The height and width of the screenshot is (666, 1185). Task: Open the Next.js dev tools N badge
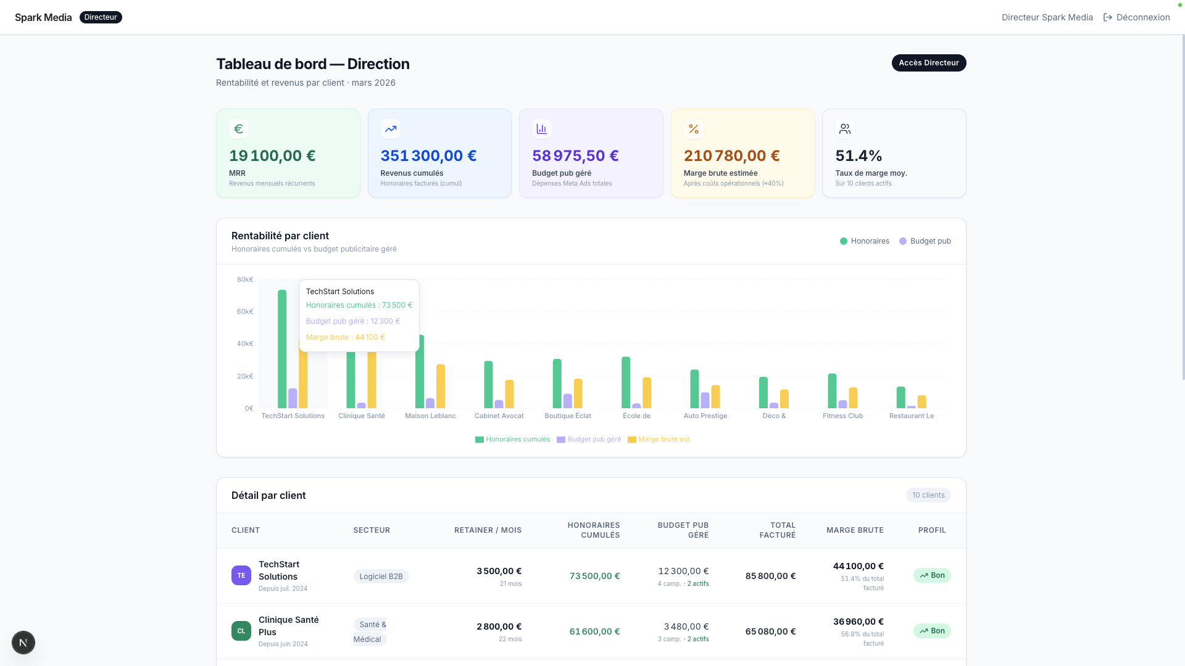[x=23, y=643]
